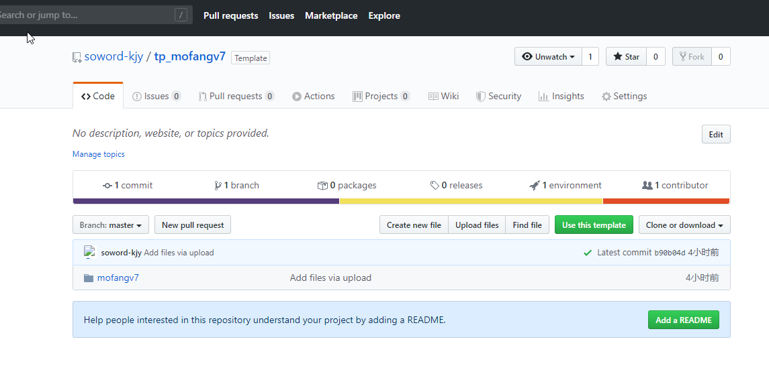The height and width of the screenshot is (370, 769).
Task: Open the Wiki tab
Action: tap(443, 97)
